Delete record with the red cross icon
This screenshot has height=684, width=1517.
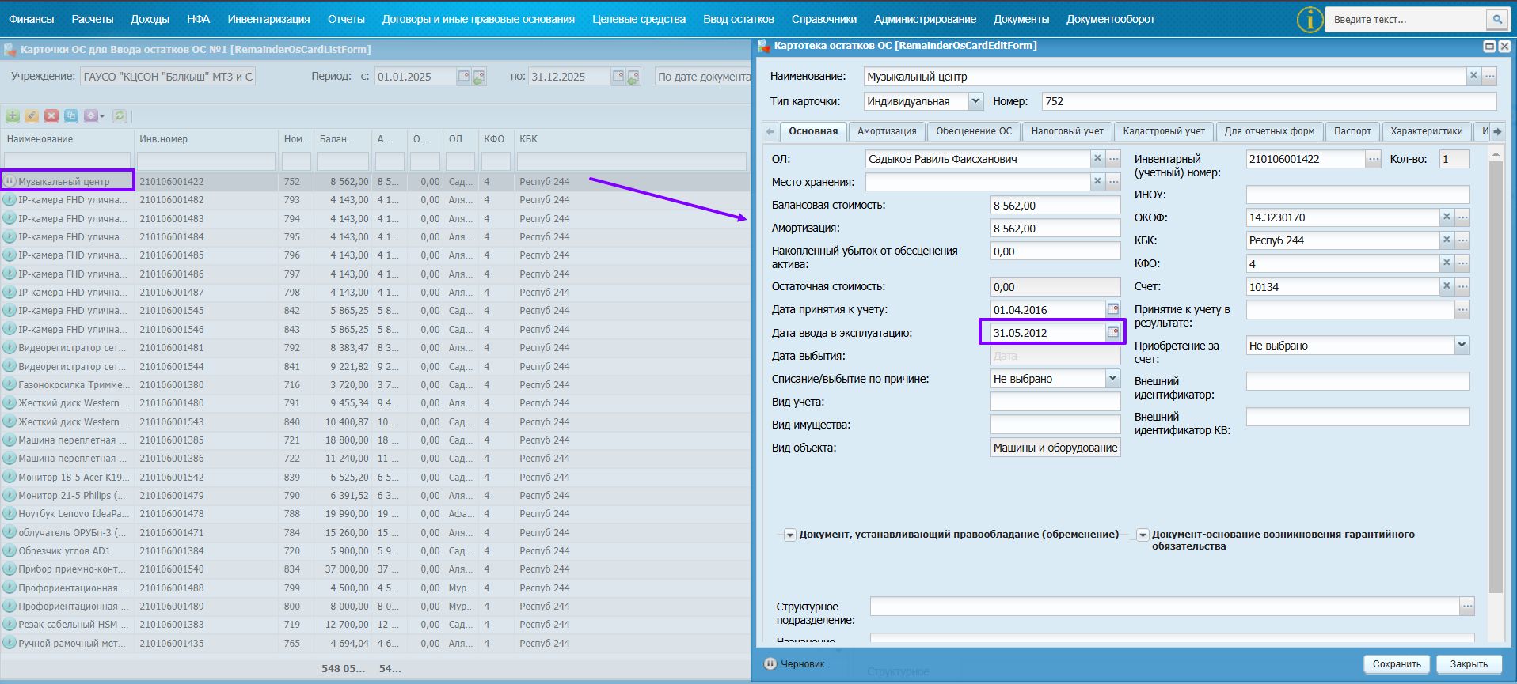coord(51,116)
